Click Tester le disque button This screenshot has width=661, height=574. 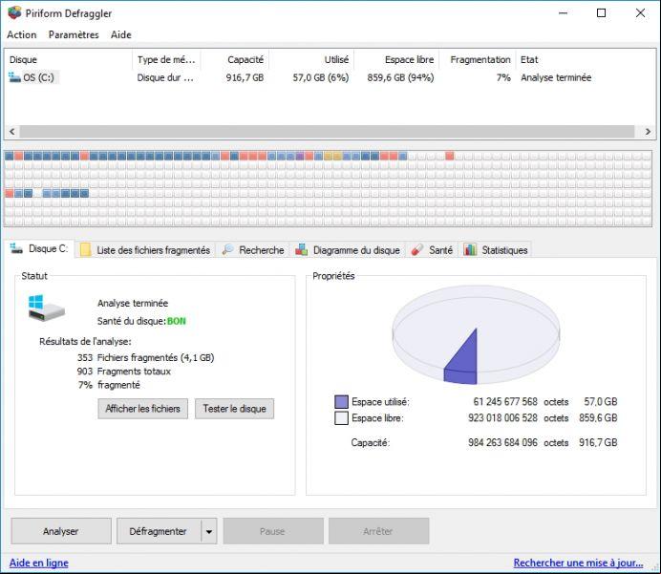point(234,409)
